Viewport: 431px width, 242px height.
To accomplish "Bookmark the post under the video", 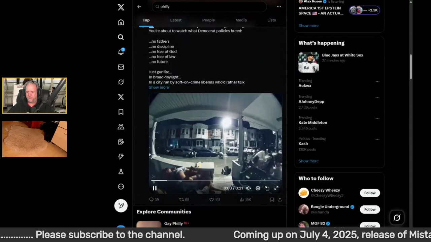I will [272, 199].
